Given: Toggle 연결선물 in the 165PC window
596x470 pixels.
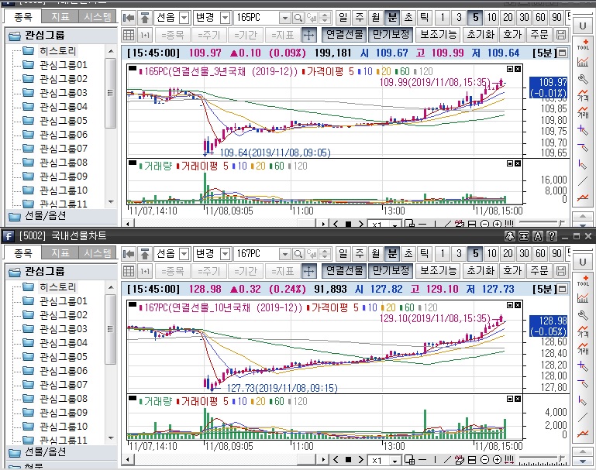Looking at the screenshot, I should pyautogui.click(x=344, y=35).
